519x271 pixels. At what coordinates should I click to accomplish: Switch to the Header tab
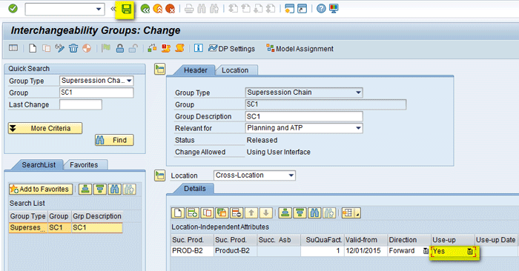[x=195, y=70]
